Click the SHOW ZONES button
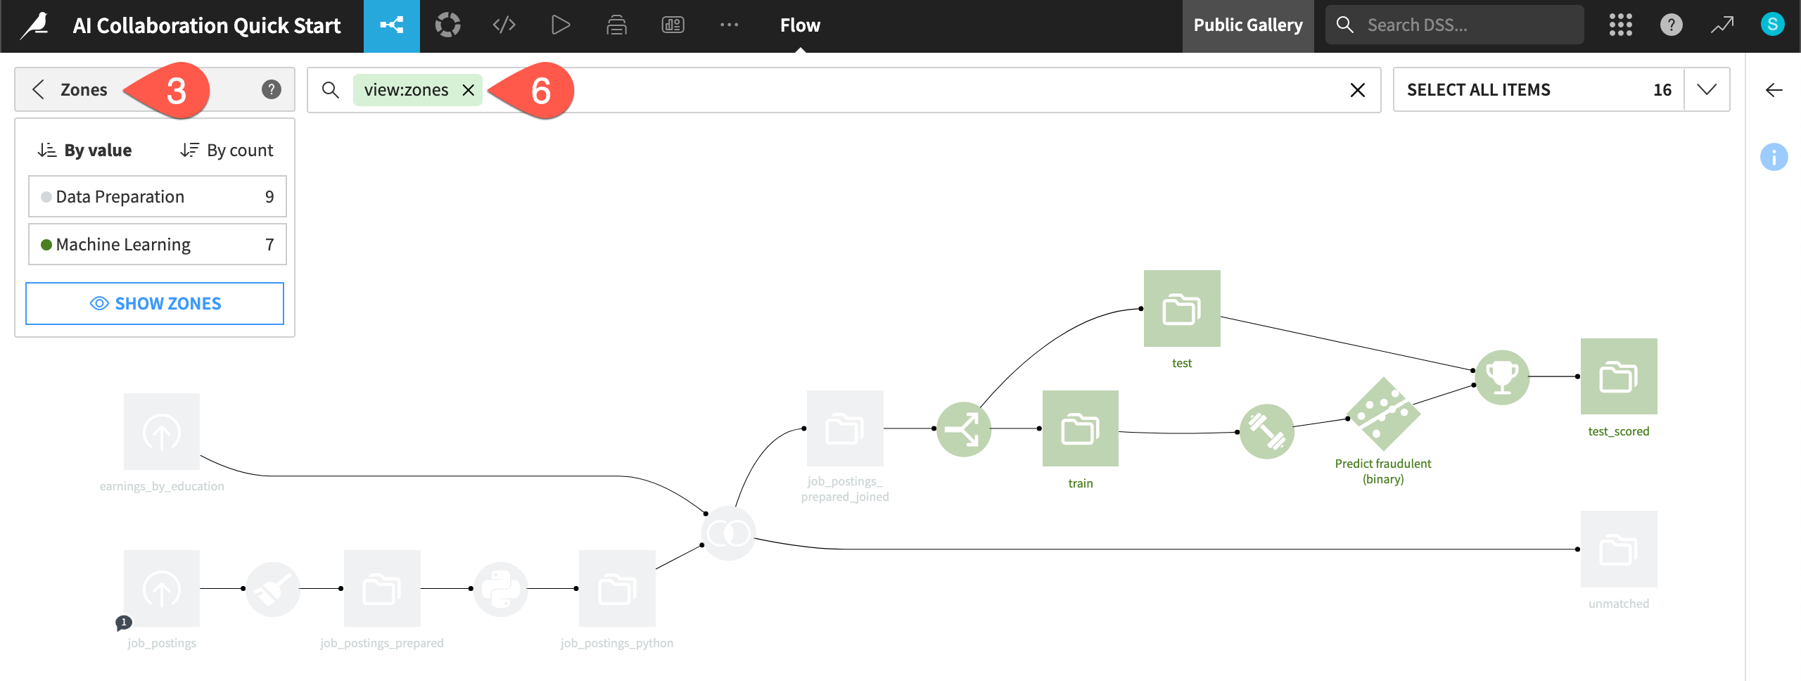This screenshot has width=1801, height=681. point(155,304)
